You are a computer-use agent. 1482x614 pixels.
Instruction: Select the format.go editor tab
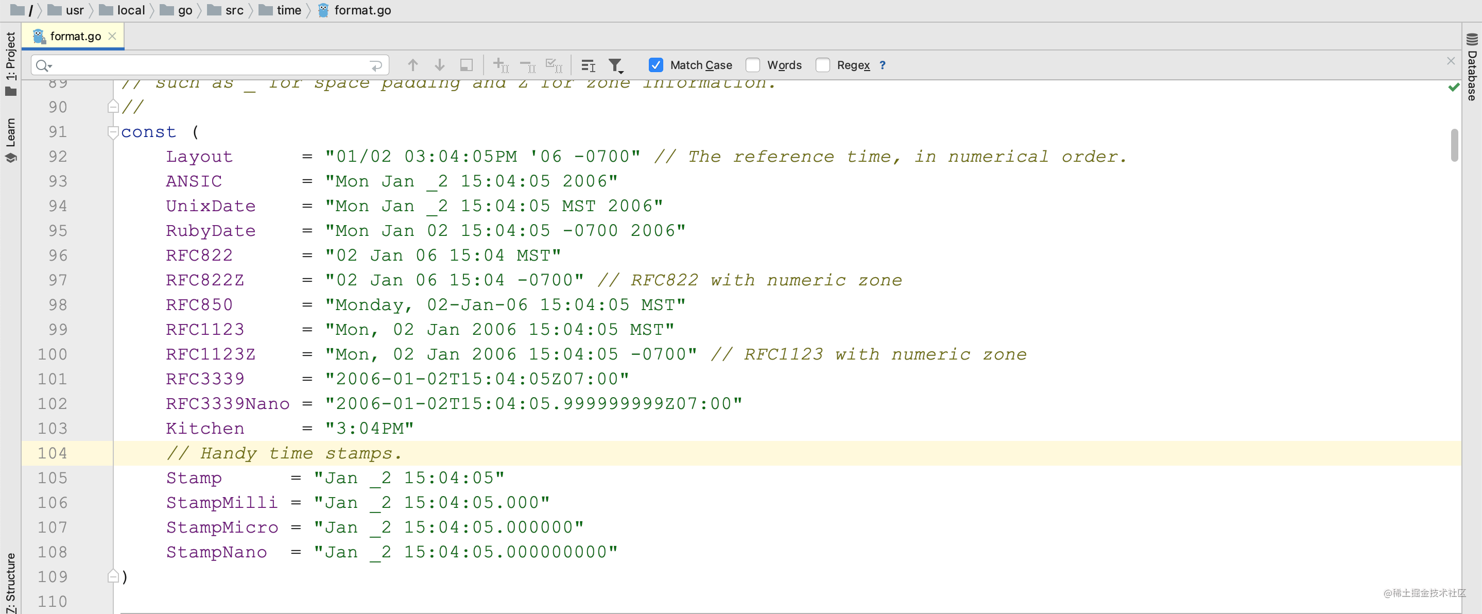pyautogui.click(x=75, y=36)
